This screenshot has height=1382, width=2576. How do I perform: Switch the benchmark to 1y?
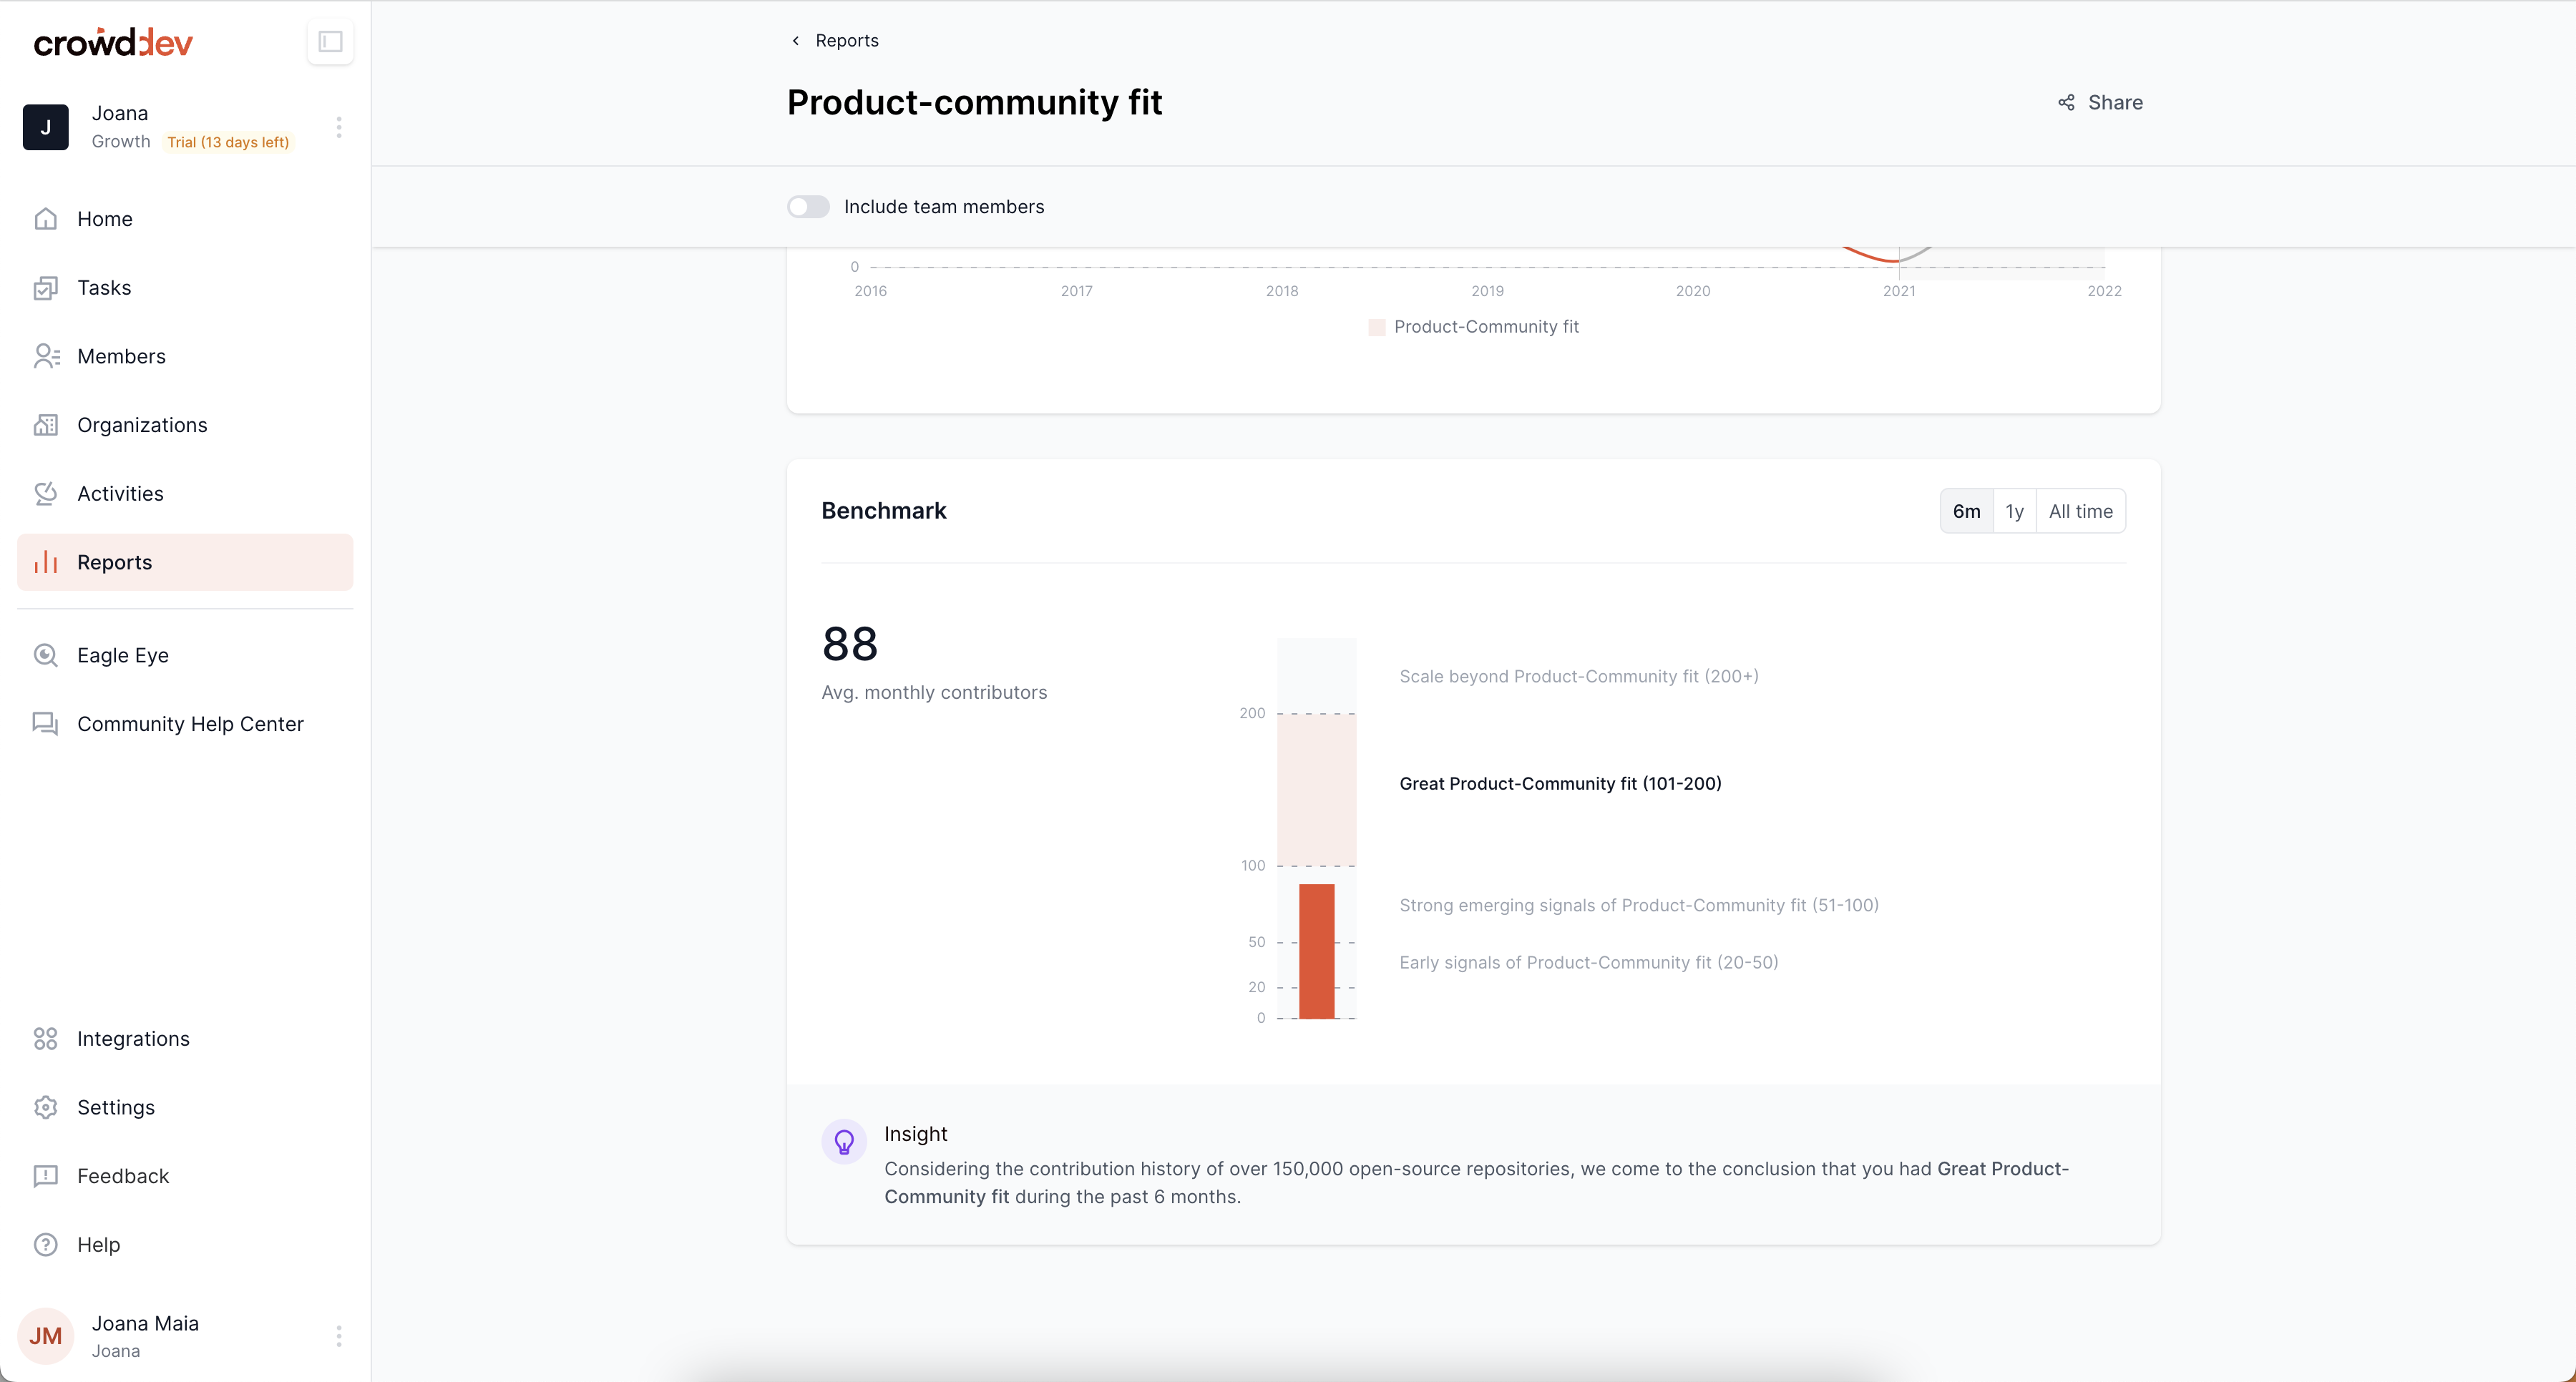(x=2014, y=511)
